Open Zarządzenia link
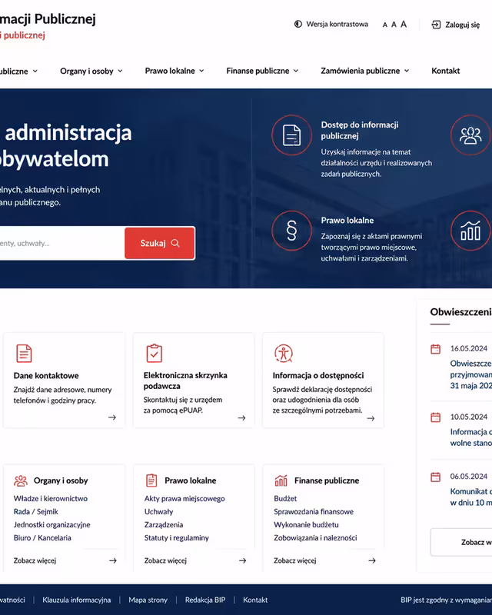 [164, 525]
